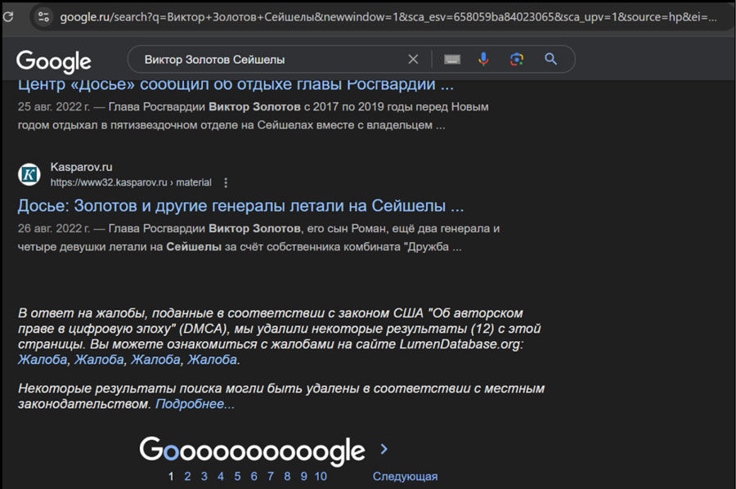Open the on-screen keyboard icon
The width and height of the screenshot is (736, 489).
point(452,59)
